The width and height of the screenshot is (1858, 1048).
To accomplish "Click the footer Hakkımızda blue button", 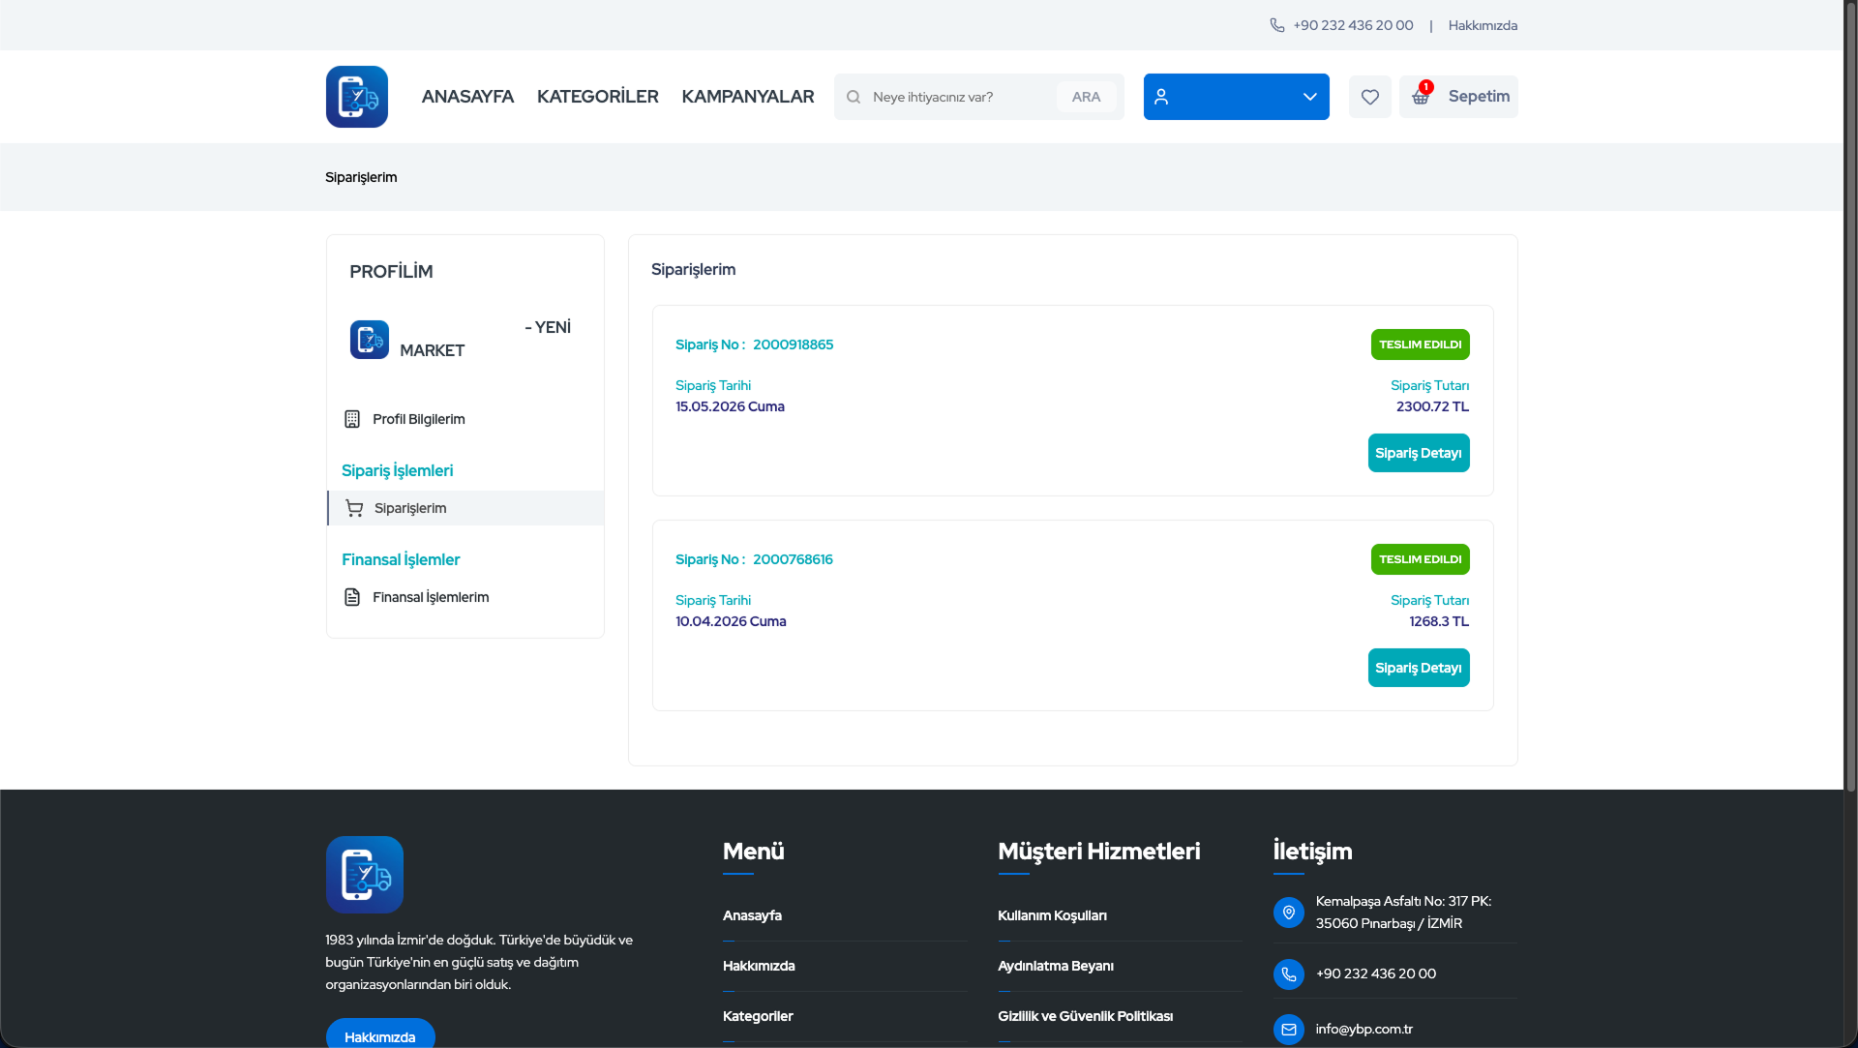I will coord(380,1035).
